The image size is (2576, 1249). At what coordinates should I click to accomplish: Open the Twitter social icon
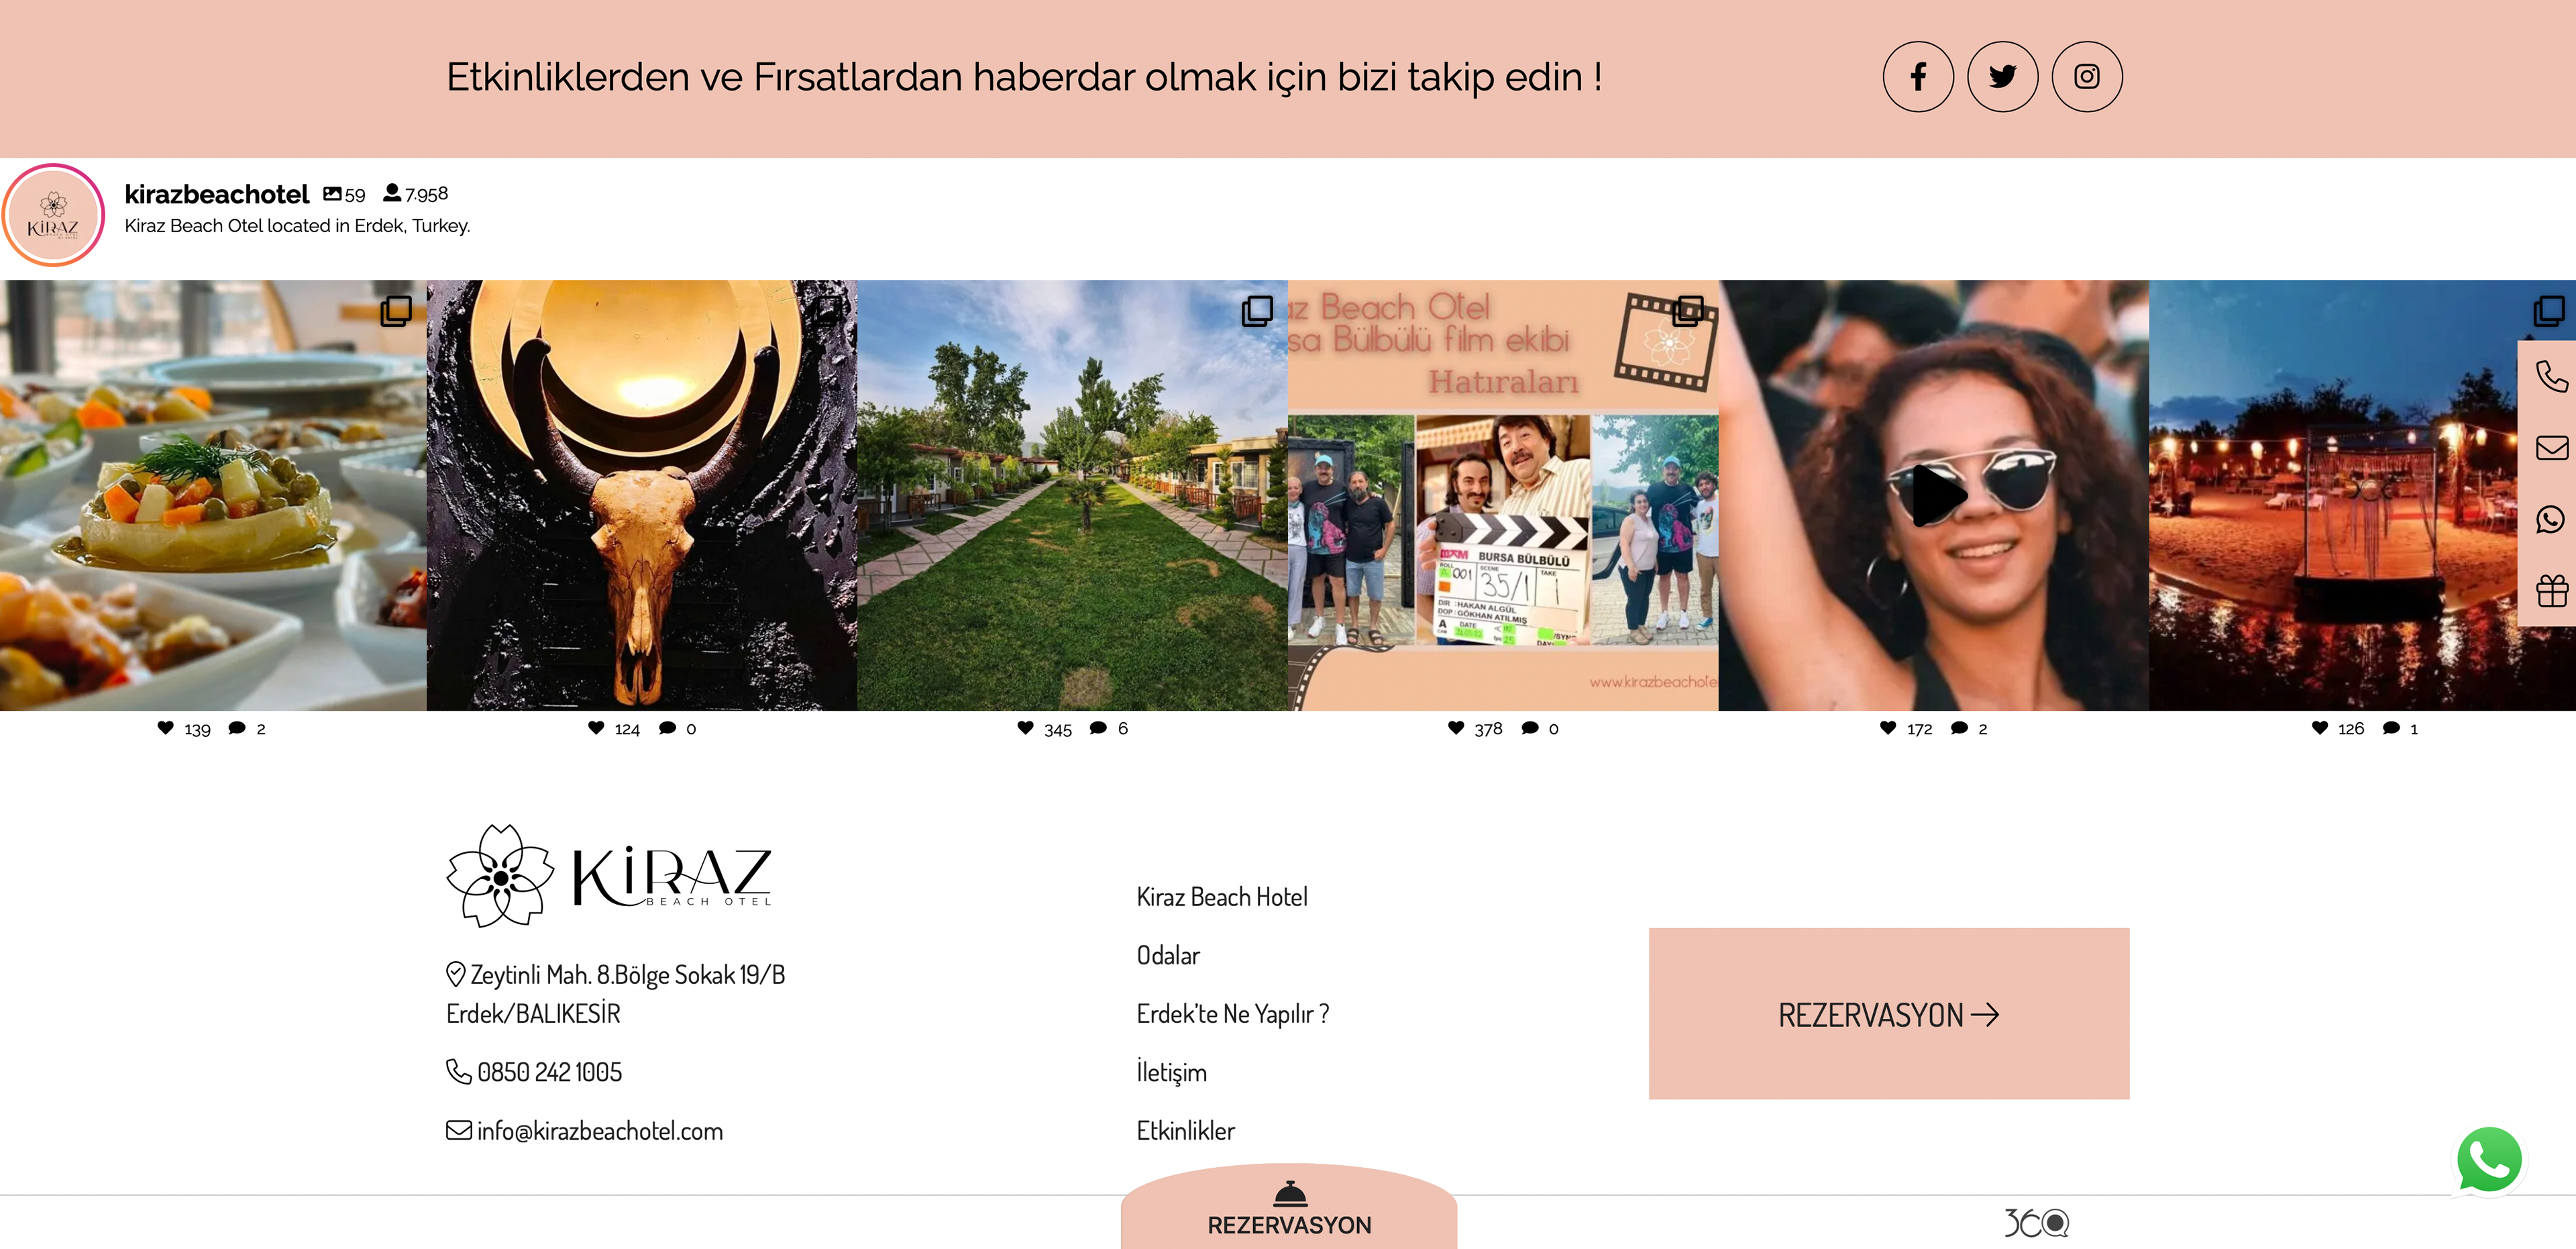[x=2002, y=76]
